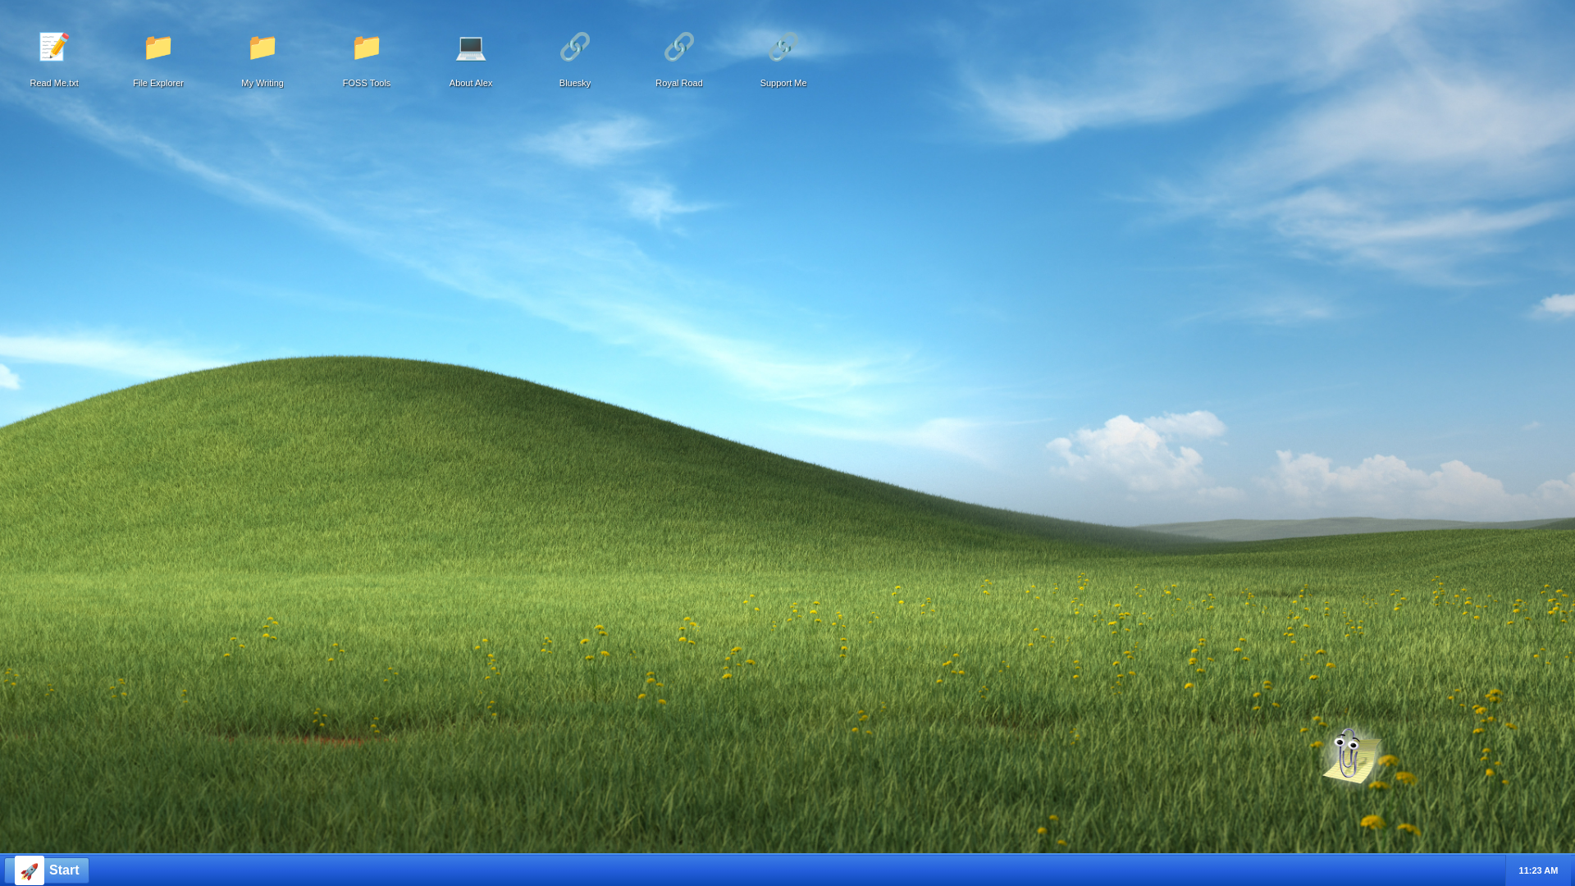Image resolution: width=1575 pixels, height=886 pixels.
Task: Click the Royal Road chain-link icon
Action: [679, 48]
